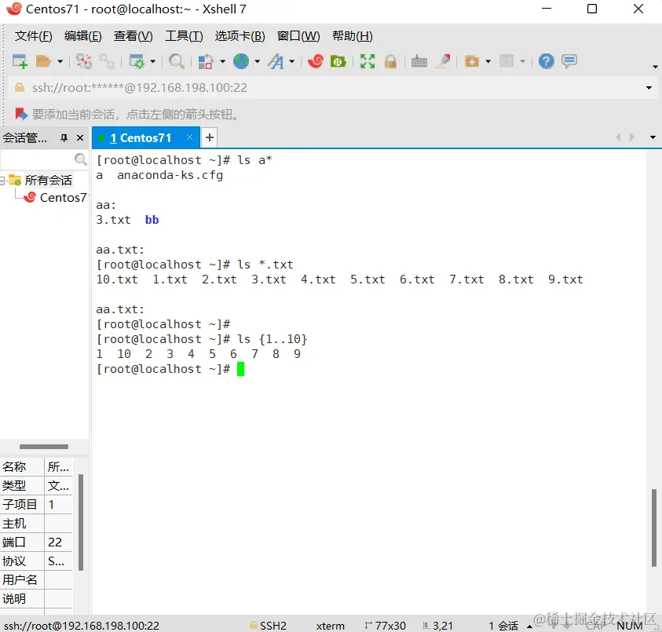The width and height of the screenshot is (662, 632).
Task: Open the 编辑(E) menu
Action: pos(82,36)
